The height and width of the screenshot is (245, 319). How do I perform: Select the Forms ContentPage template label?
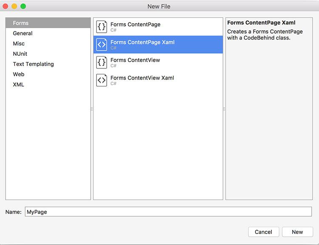pyautogui.click(x=135, y=24)
